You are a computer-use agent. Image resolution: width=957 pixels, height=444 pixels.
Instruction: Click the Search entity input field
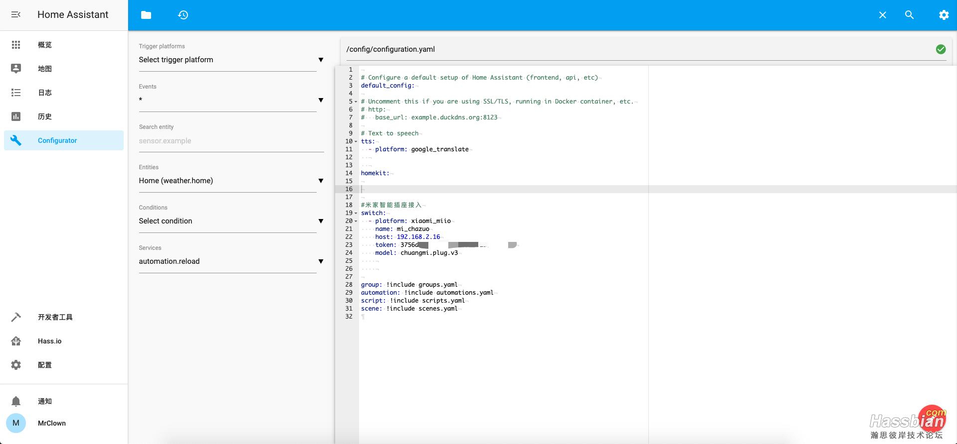click(231, 141)
